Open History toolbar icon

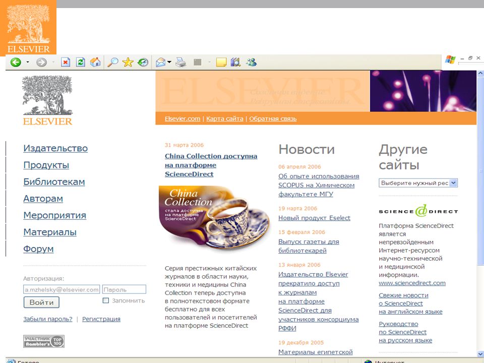pos(143,63)
